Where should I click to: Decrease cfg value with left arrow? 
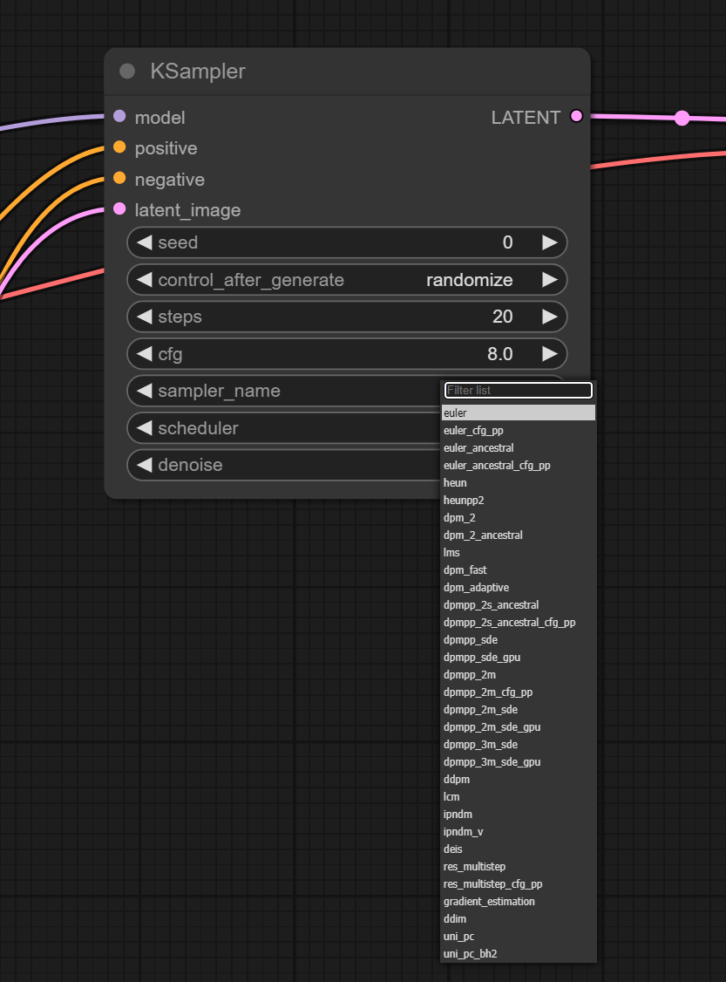[x=145, y=354]
